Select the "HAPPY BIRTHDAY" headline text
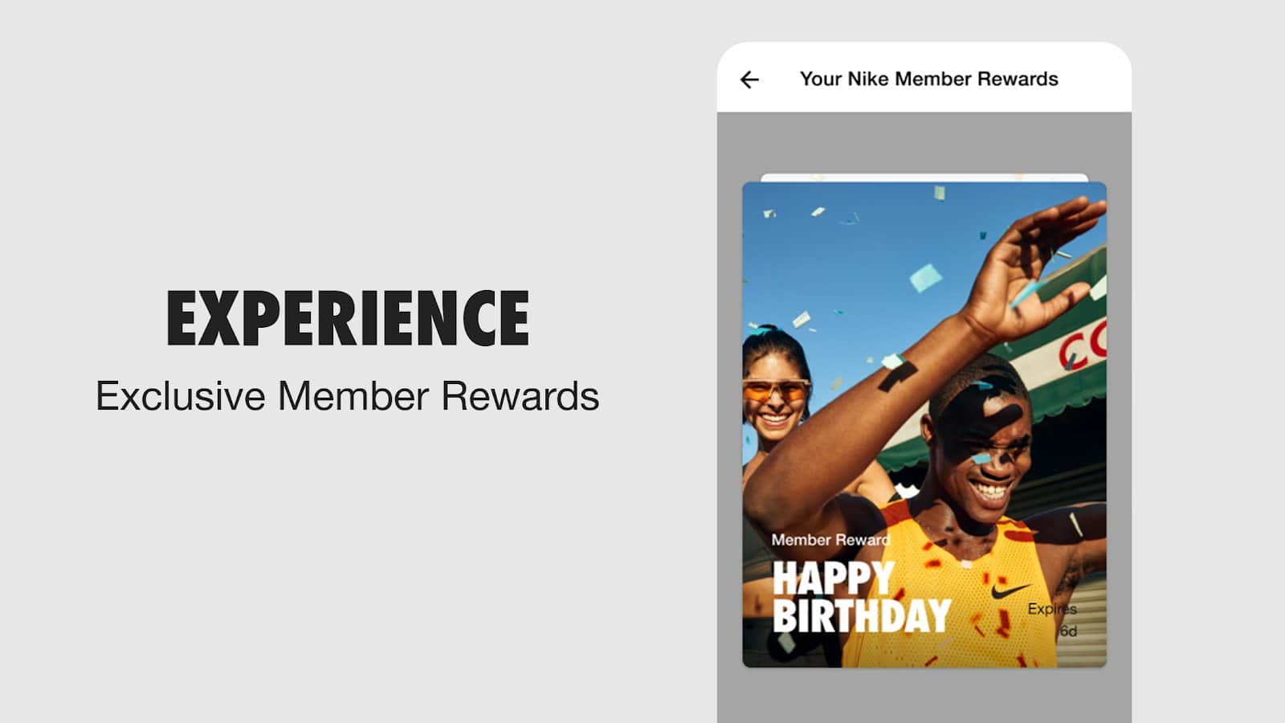The width and height of the screenshot is (1285, 723). point(861,598)
